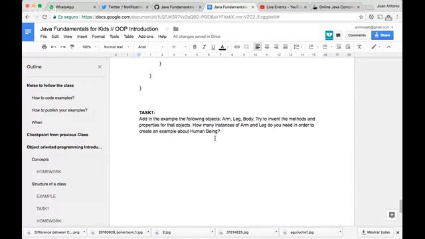This screenshot has height=239, width=425.
Task: Go back in browser history
Action: [27, 17]
